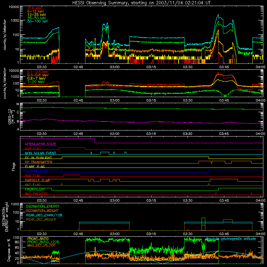Click the red SAA_FLAG label
Image resolution: width=267 pixels, height=267 pixels.
33,176
